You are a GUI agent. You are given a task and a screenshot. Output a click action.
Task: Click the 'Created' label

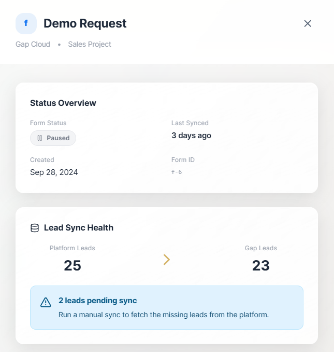(x=42, y=159)
